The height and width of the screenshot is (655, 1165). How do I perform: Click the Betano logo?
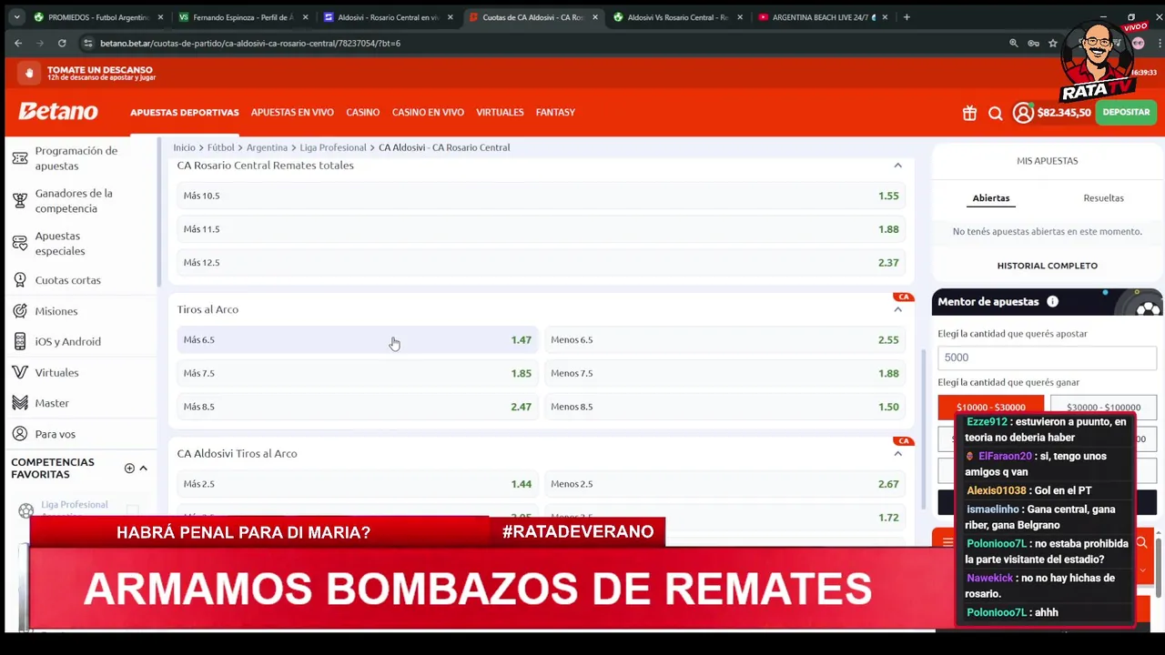coord(58,111)
